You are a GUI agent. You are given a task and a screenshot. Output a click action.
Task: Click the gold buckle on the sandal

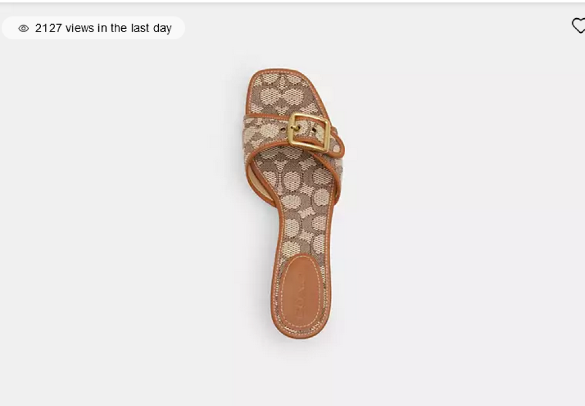coord(309,132)
